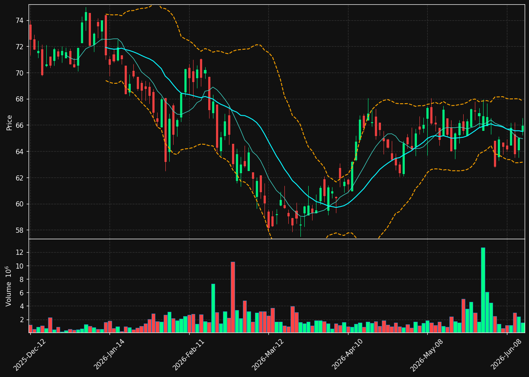Click the 60 price tick label
The width and height of the screenshot is (529, 377).
coord(20,204)
